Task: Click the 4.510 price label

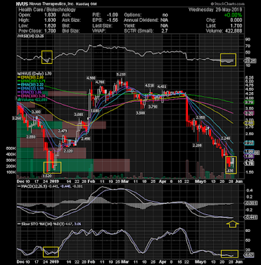Action: (x=149, y=85)
